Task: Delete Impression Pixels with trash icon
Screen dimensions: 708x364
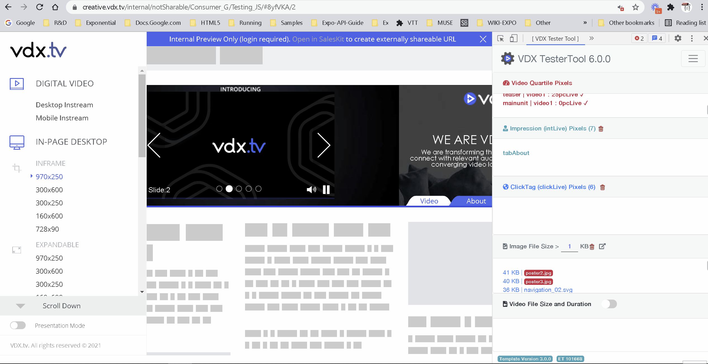Action: 601,129
